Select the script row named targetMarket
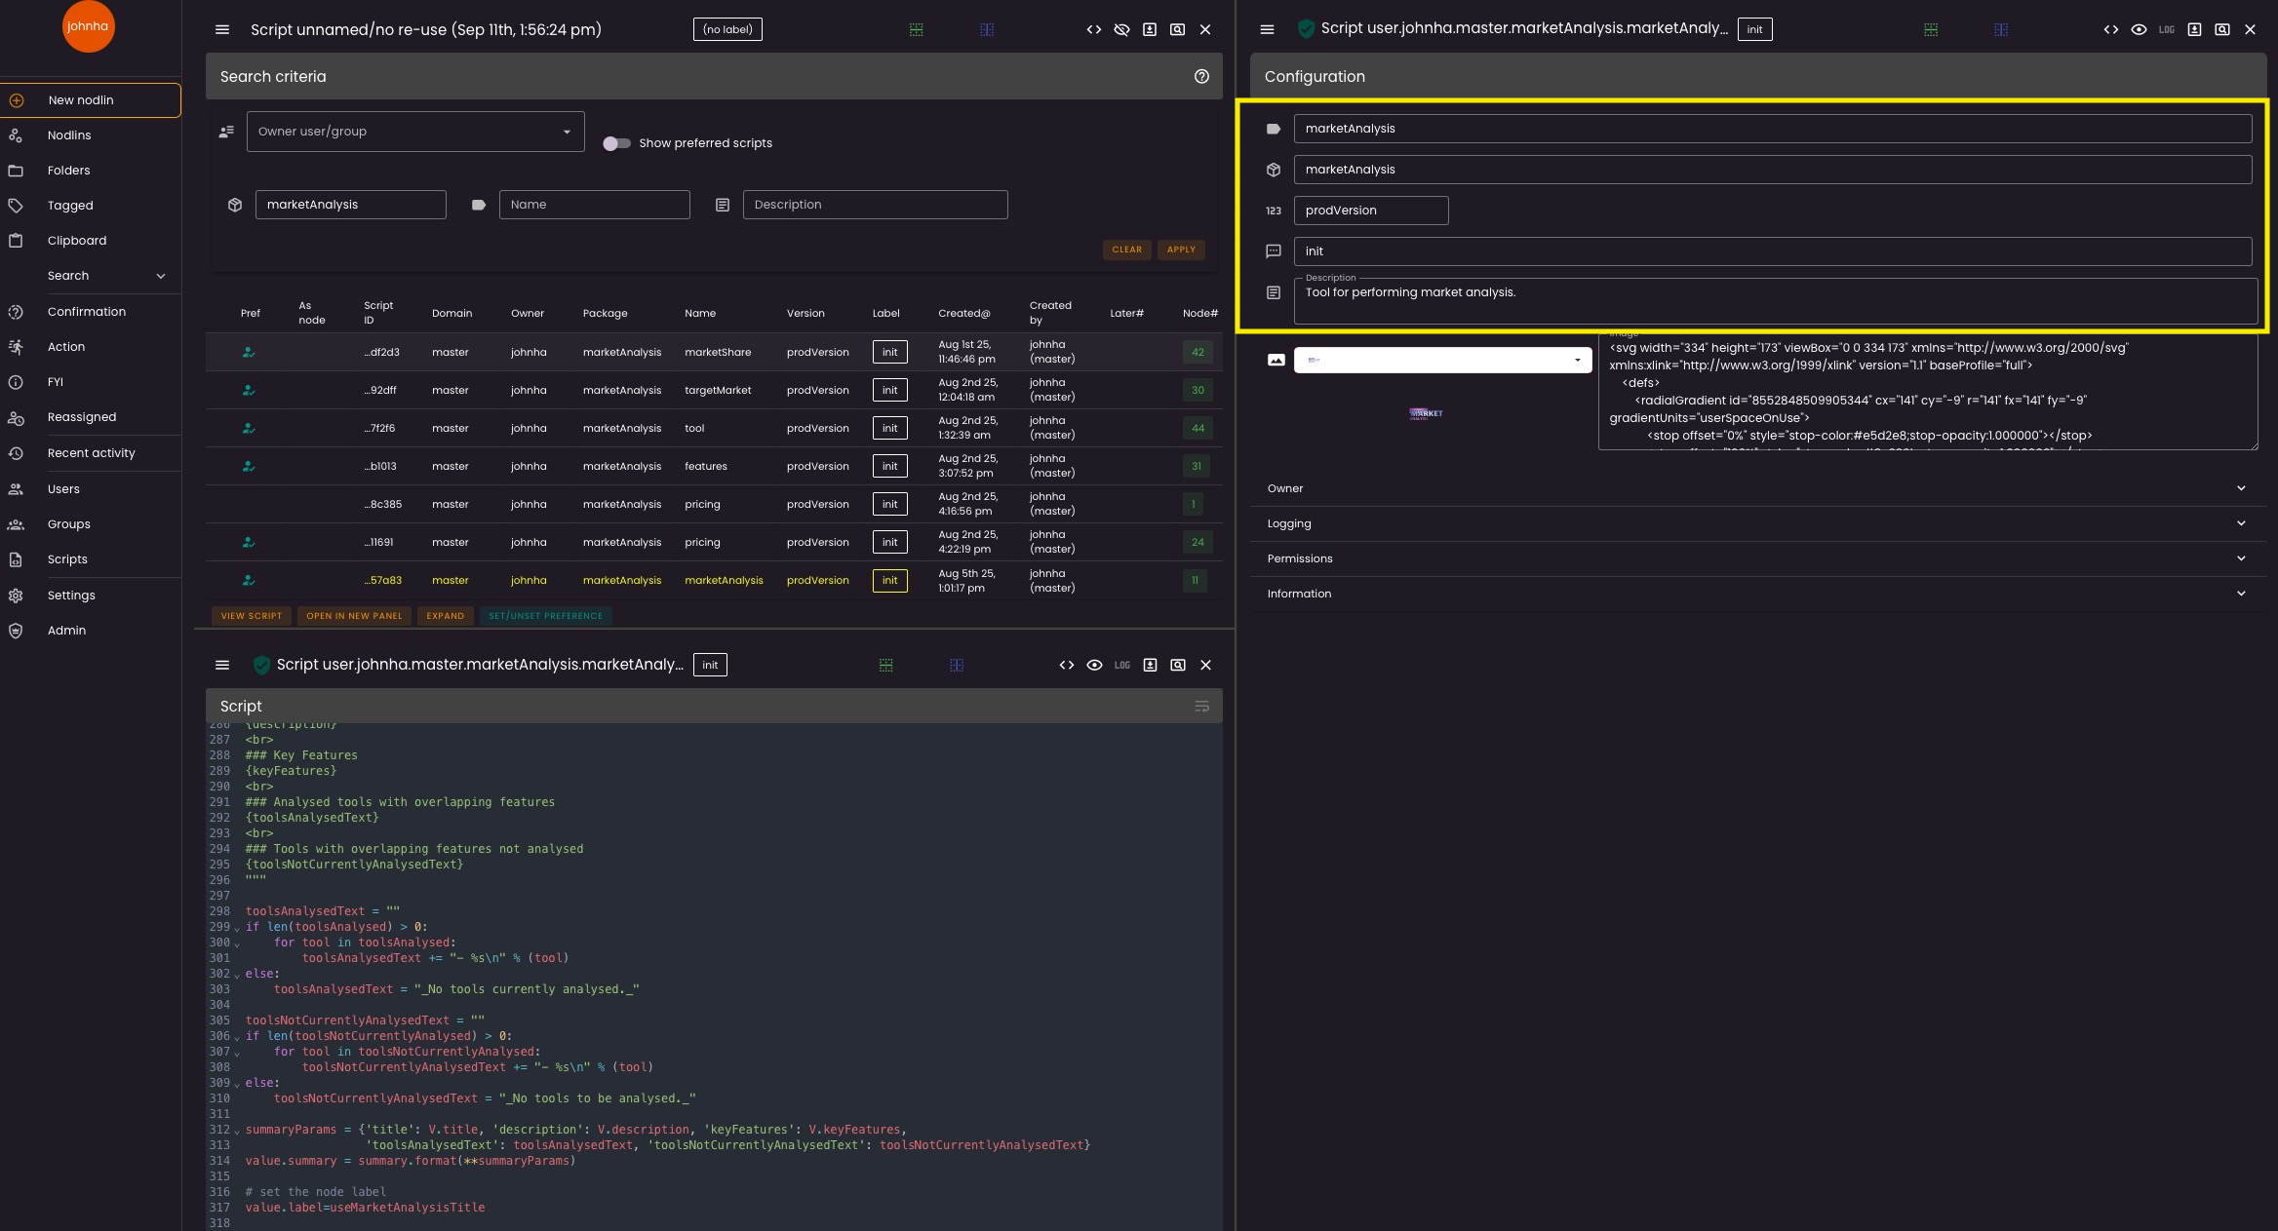The image size is (2278, 1231). [x=717, y=390]
